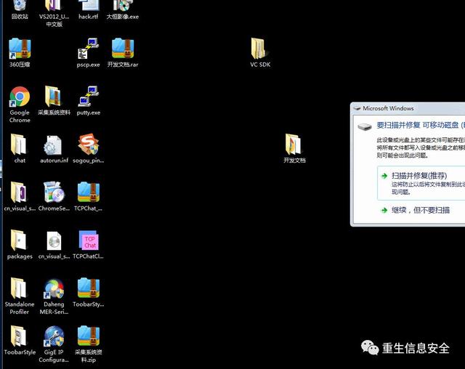Choose 继续，但不要扫描 option

420,210
